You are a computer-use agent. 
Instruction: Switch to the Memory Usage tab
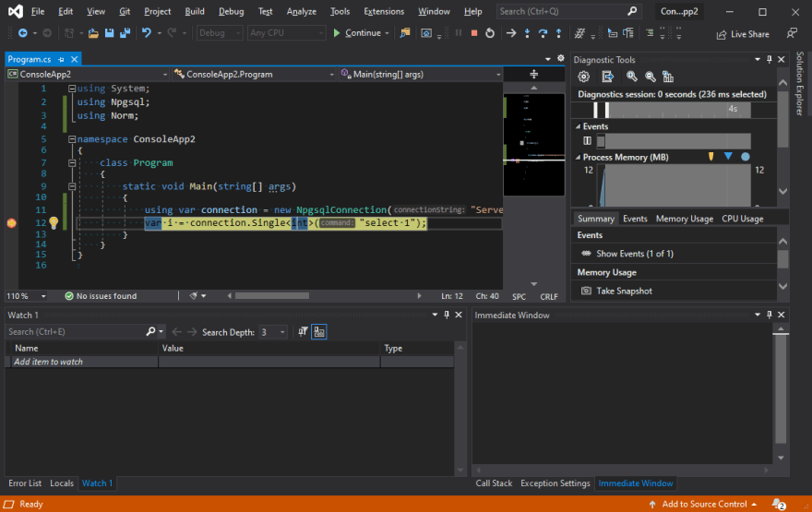tap(684, 219)
